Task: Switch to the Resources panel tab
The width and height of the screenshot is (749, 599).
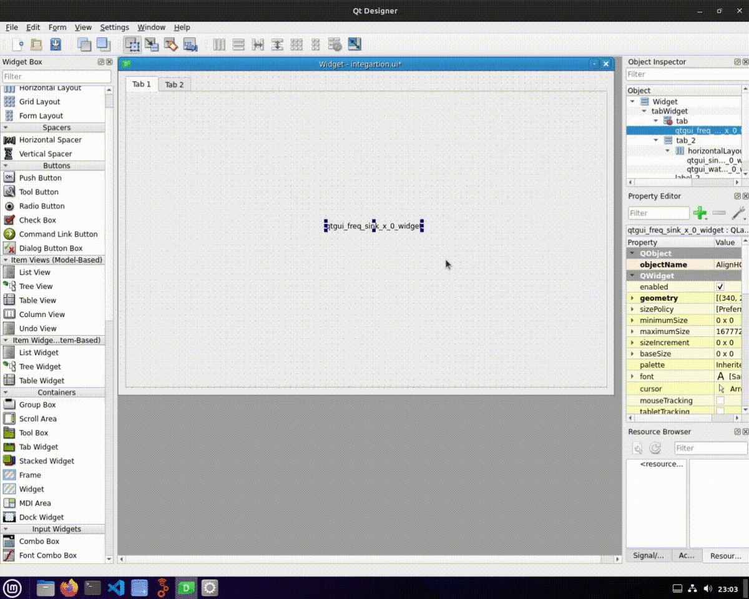Action: point(724,555)
